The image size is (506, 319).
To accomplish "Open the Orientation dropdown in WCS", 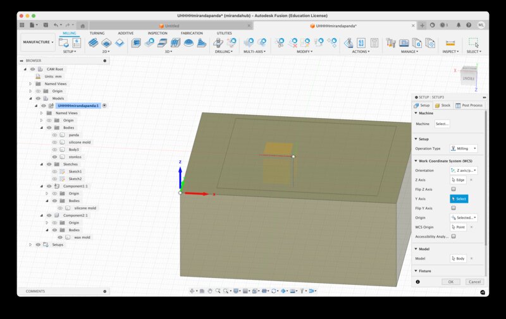I will 463,171.
